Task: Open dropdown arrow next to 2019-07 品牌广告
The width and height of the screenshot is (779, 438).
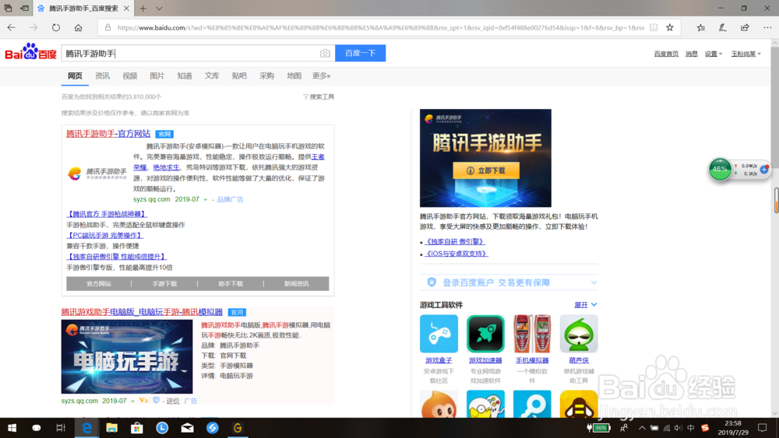Action: (205, 199)
